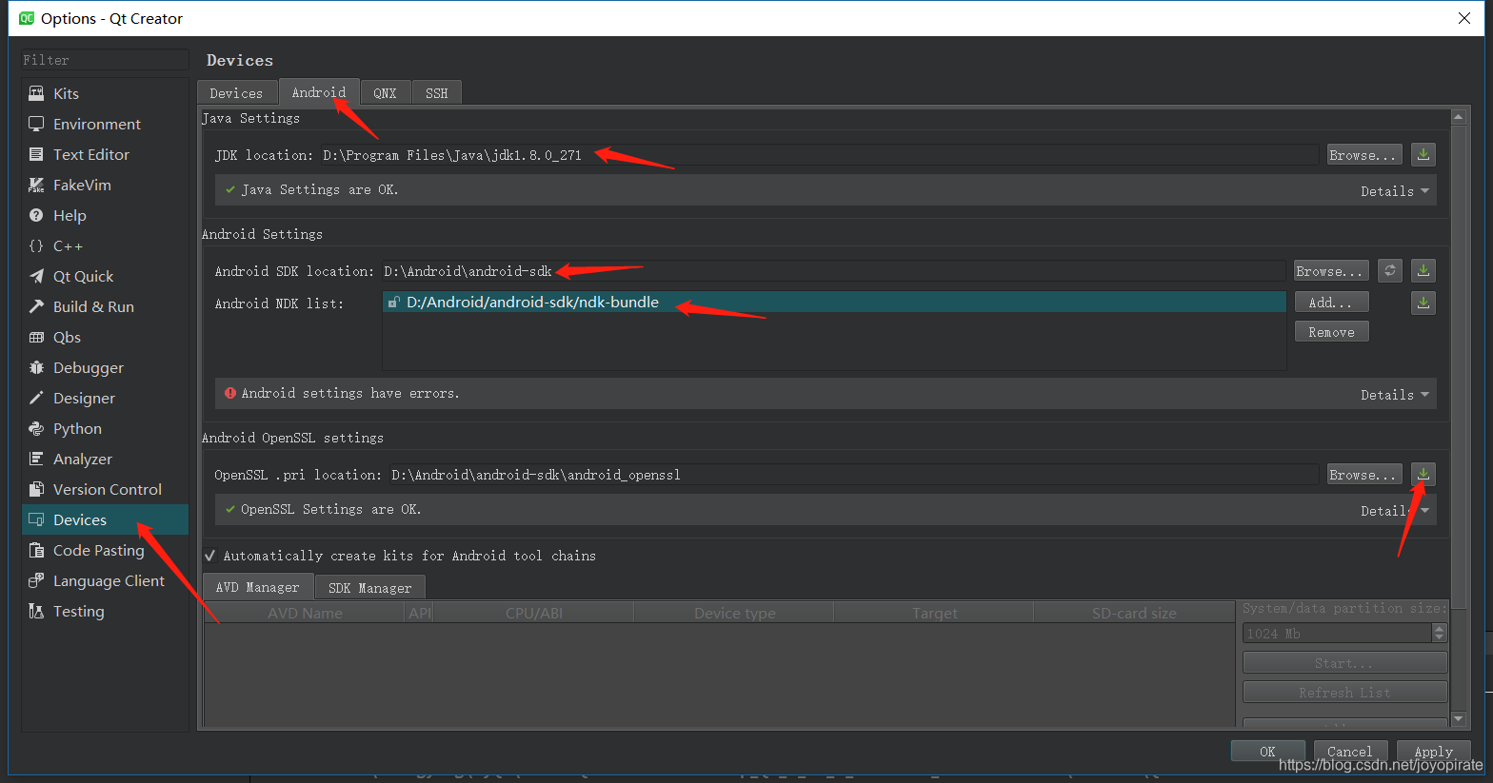Select the C++ settings category
This screenshot has height=783, width=1493.
105,245
